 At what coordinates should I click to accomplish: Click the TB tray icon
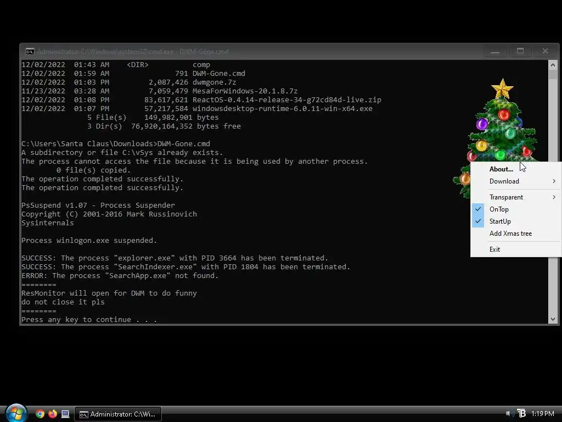coord(521,414)
